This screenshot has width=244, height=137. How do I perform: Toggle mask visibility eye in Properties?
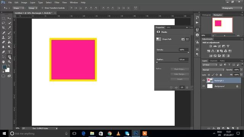click(182, 88)
